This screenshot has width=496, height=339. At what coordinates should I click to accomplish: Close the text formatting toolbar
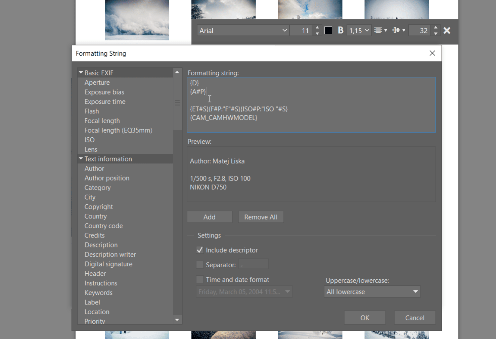pos(447,30)
